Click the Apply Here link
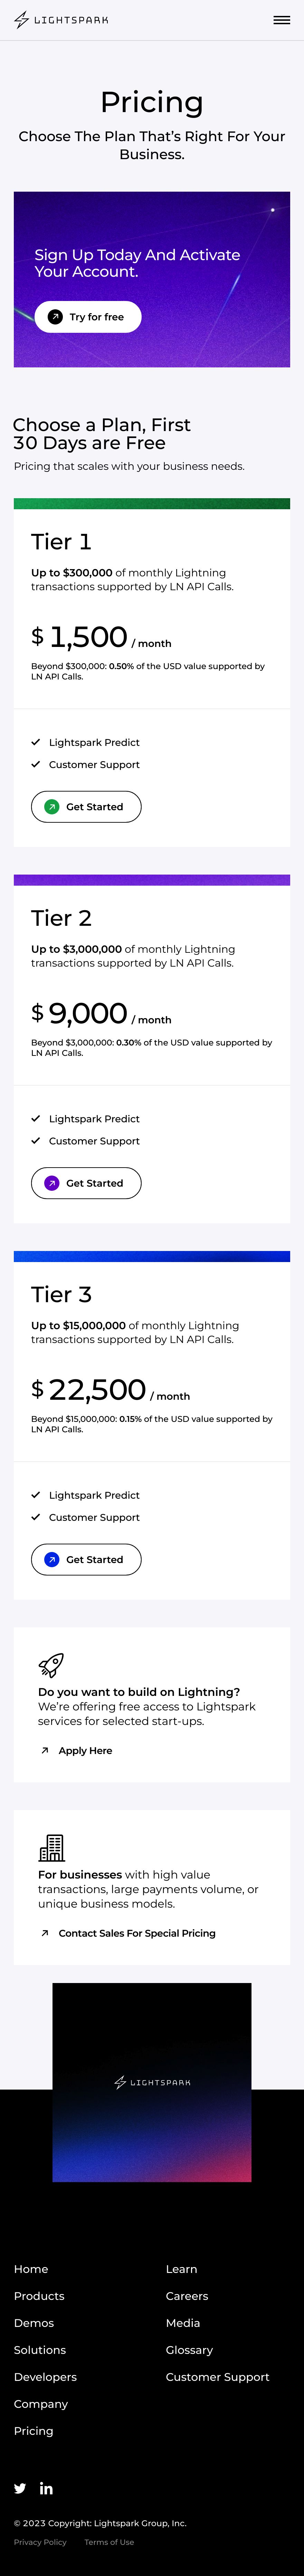The image size is (304, 2576). (x=85, y=1751)
